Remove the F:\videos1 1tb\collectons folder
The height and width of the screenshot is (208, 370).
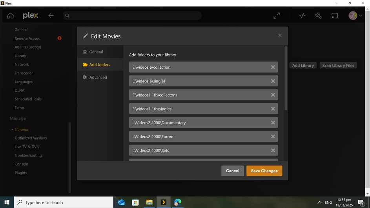(273, 95)
